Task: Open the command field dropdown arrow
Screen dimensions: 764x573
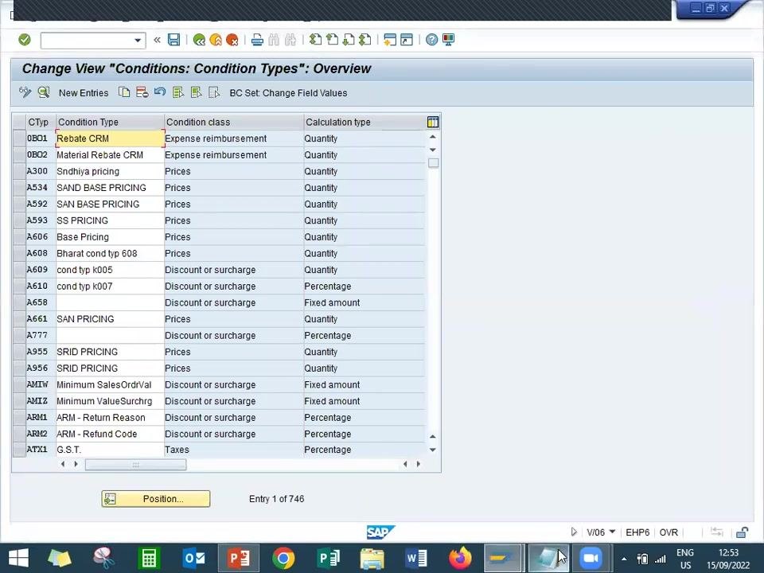Action: coord(138,40)
